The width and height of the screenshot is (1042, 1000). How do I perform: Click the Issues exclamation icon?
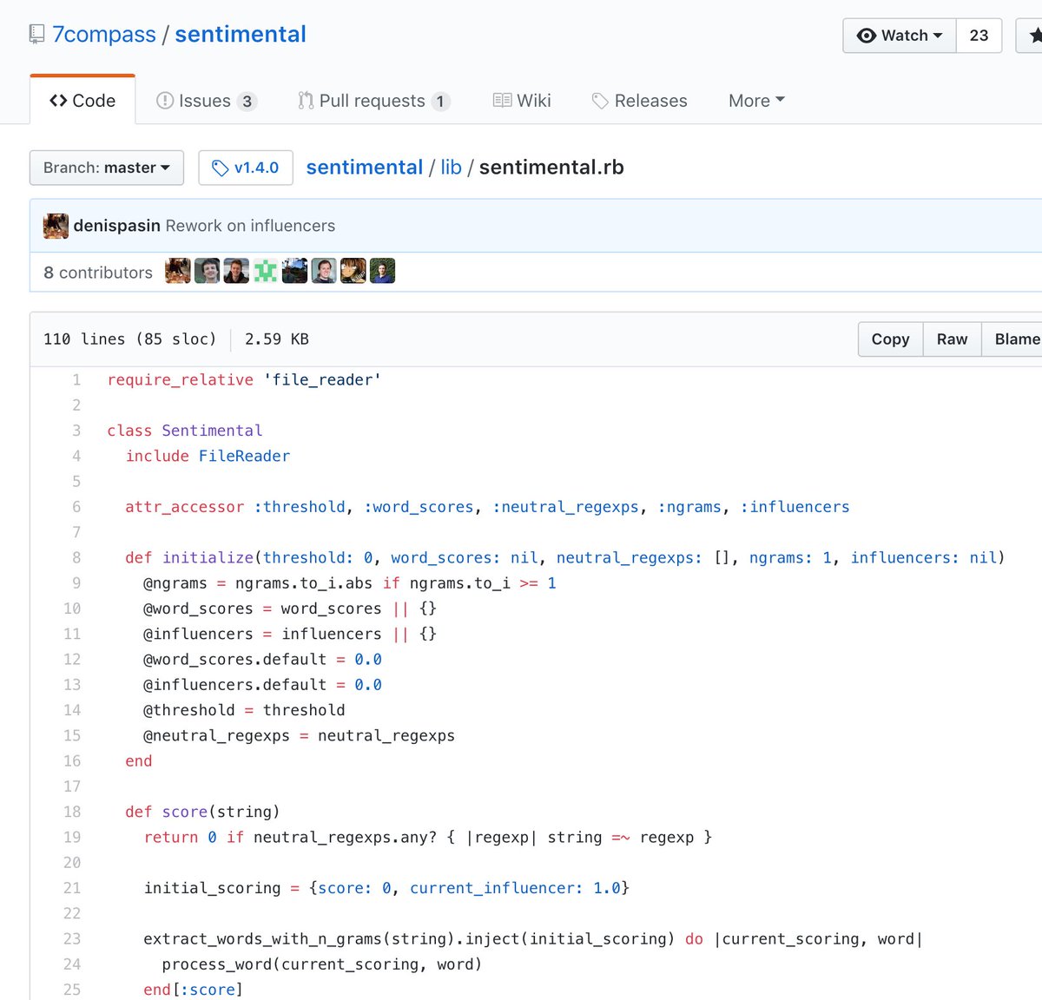pos(164,101)
